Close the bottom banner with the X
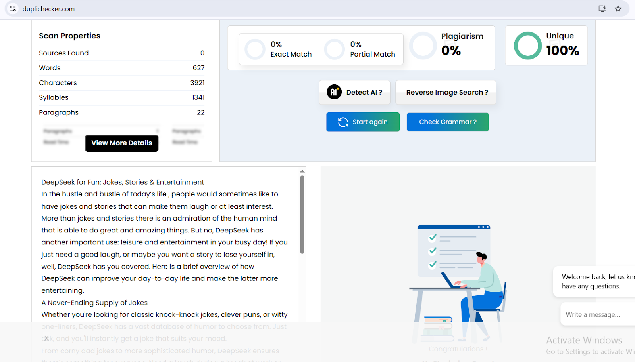The width and height of the screenshot is (635, 362). click(46, 338)
